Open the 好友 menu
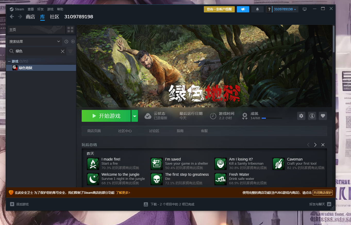 point(40,9)
